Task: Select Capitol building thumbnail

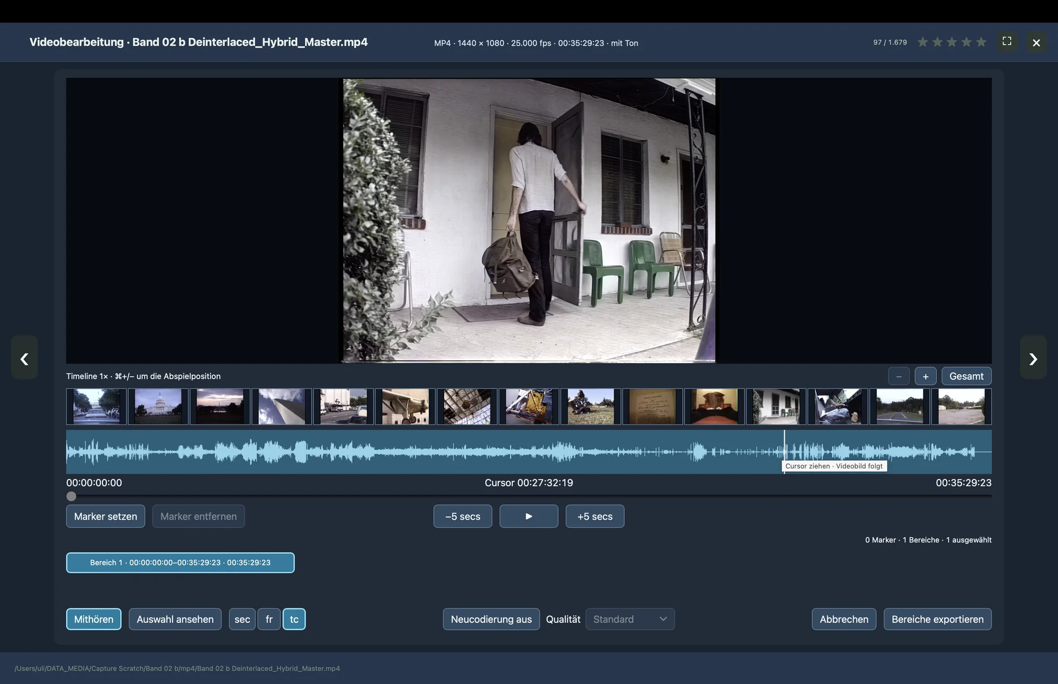Action: [x=158, y=407]
